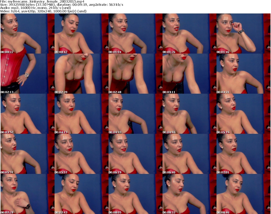Viewport: 271px width, 214px height.
Task: Open the 00:05:15 frame
Action: coord(243,114)
